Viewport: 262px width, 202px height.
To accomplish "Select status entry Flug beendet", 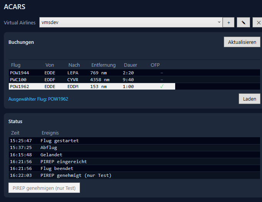I will [134, 168].
